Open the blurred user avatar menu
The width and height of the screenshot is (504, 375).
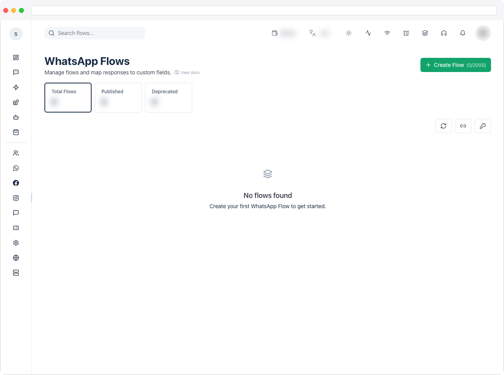(x=483, y=33)
